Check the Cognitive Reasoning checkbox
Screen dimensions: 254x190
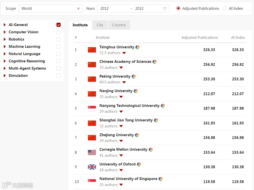tap(59, 61)
